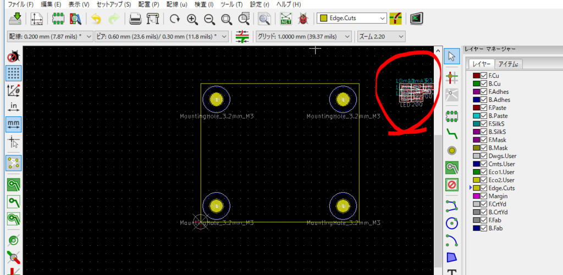Read the netlist via NET icon
Screen dimensions: 563x275
(286, 18)
